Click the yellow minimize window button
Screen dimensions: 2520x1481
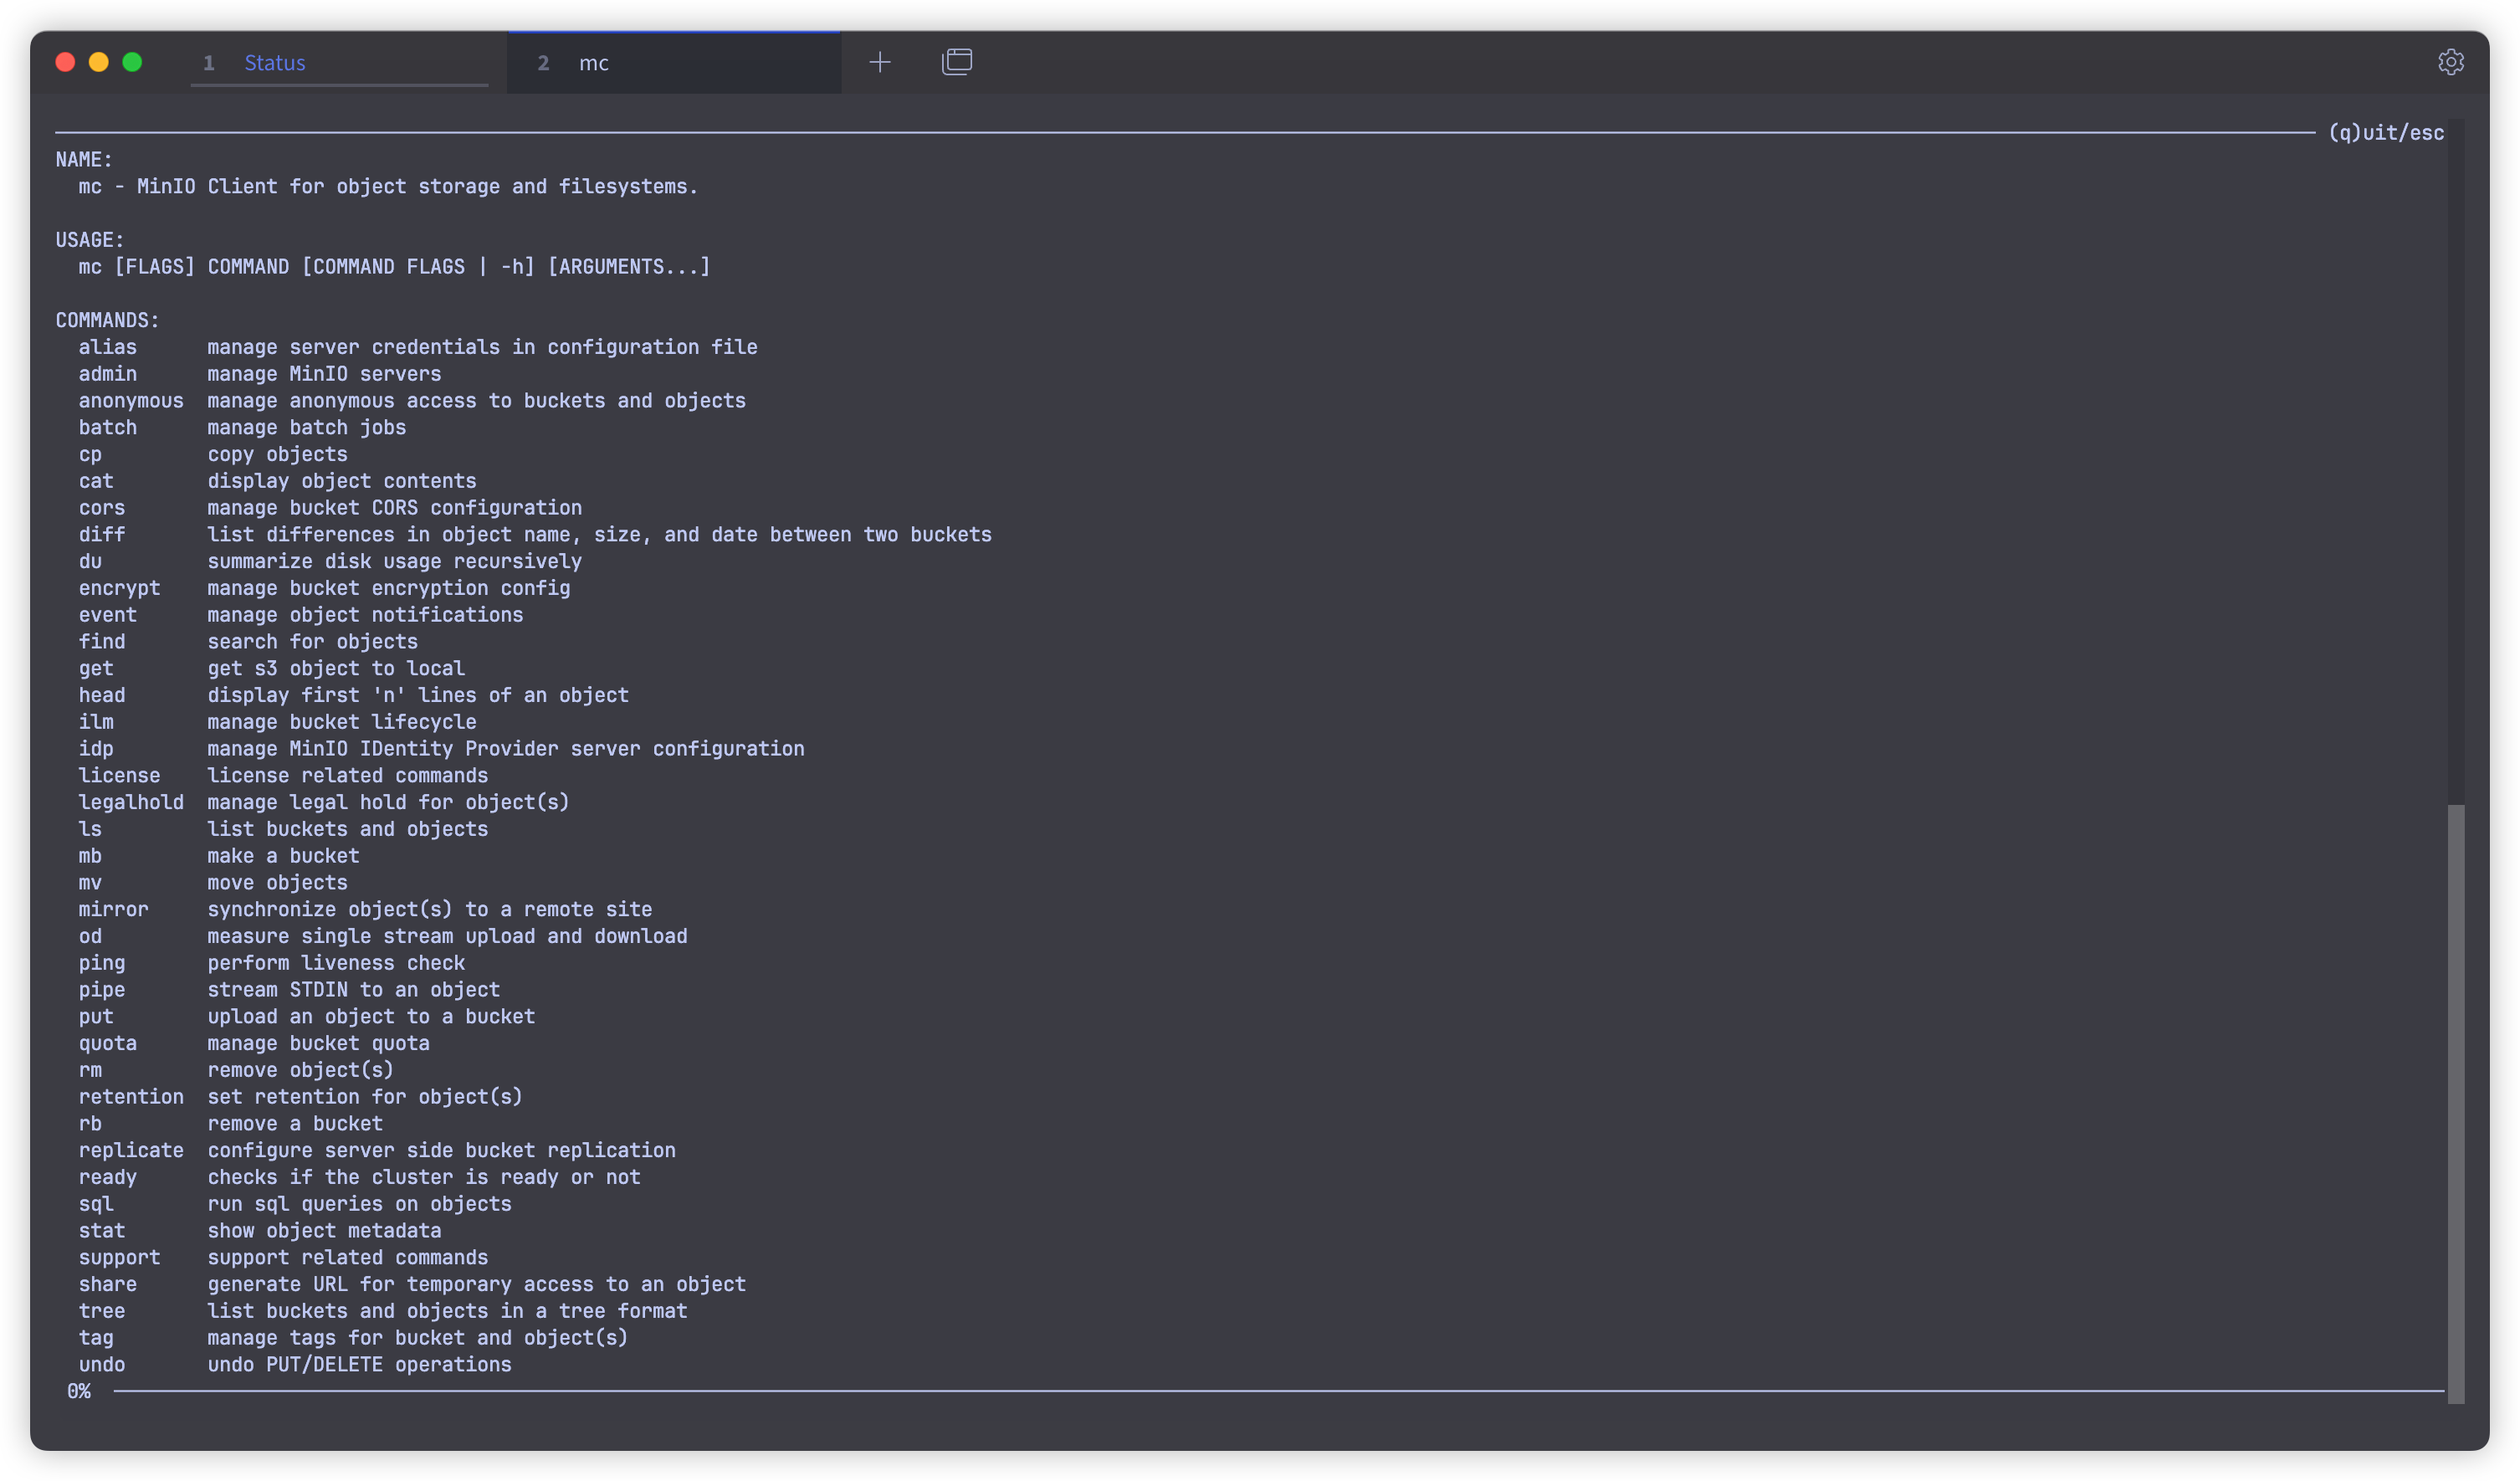99,62
